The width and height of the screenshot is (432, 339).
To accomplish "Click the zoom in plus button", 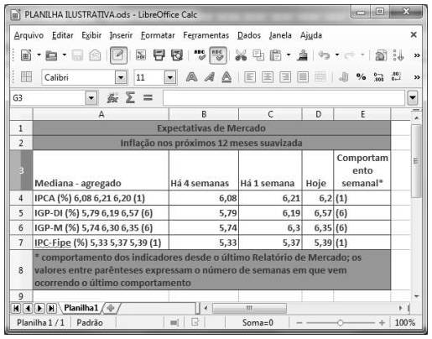I will click(x=382, y=323).
